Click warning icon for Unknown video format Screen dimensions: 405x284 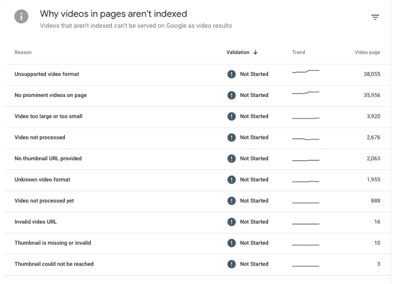(232, 180)
